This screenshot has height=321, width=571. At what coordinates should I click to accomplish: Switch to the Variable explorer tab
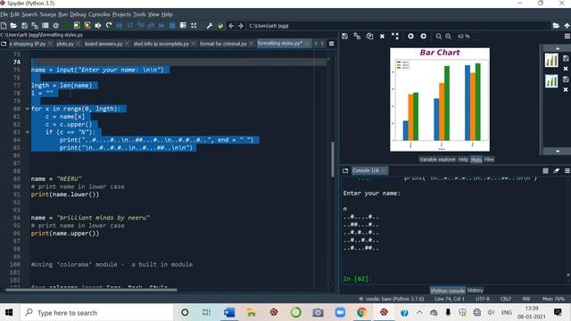[437, 160]
